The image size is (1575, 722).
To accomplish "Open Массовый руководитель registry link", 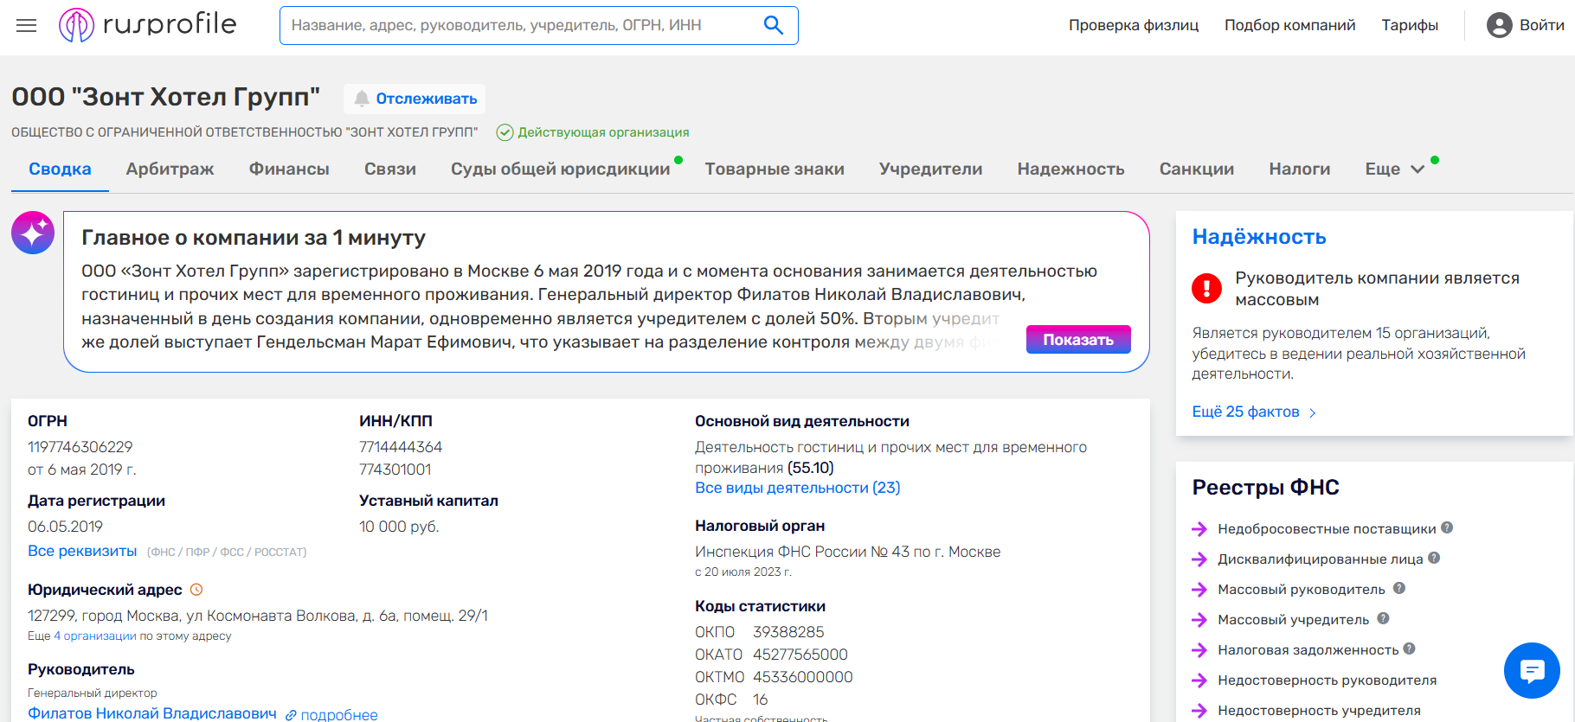I will [1301, 590].
